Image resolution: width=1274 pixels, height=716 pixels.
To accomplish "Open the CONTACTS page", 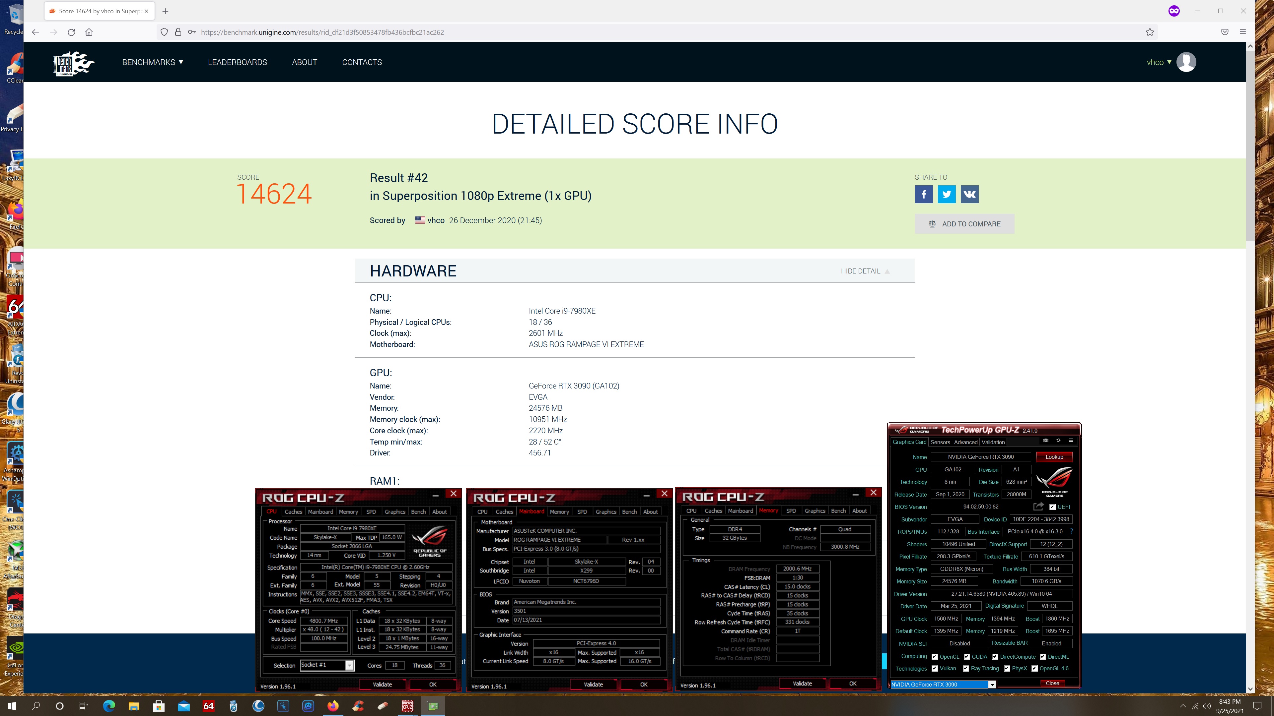I will coord(362,62).
